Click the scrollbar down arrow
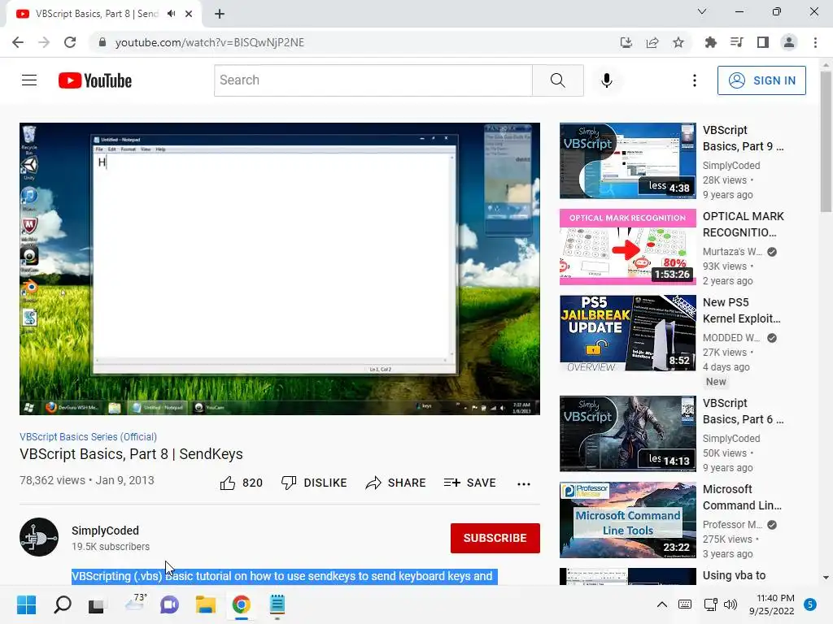Screen dimensions: 833x624 click(x=826, y=578)
